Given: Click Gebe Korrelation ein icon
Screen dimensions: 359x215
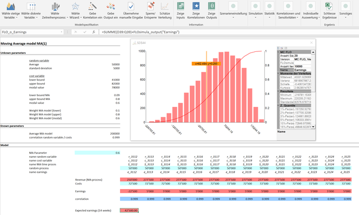Looking at the screenshot, I should tap(92, 6).
